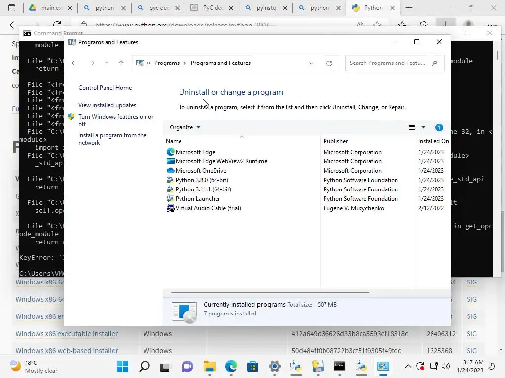Select Python 3.8.0 (64-bit) entry
Screen dimensions: 505x378
202,180
